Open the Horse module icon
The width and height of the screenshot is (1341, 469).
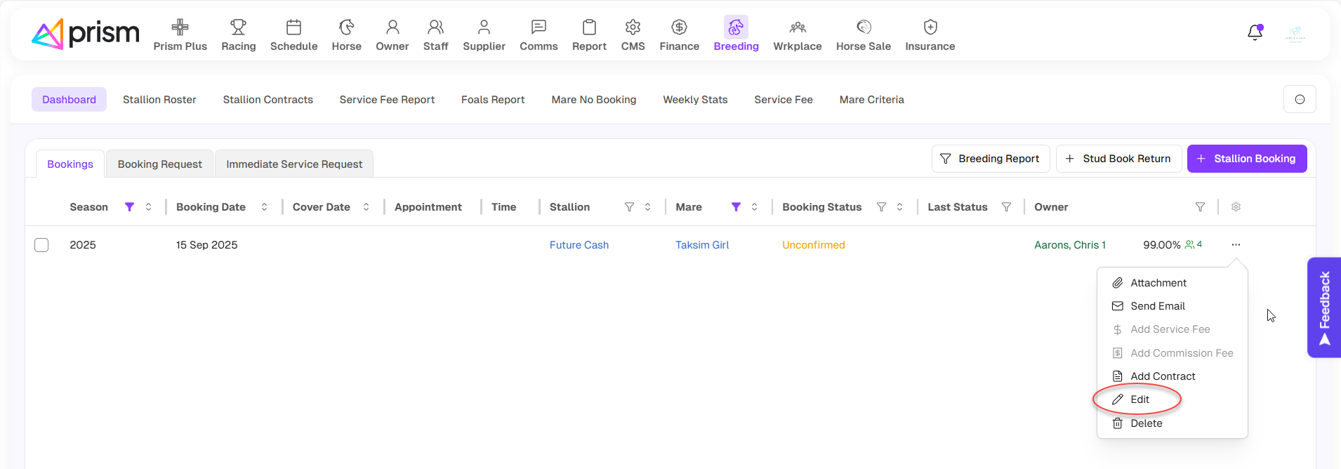tap(346, 27)
